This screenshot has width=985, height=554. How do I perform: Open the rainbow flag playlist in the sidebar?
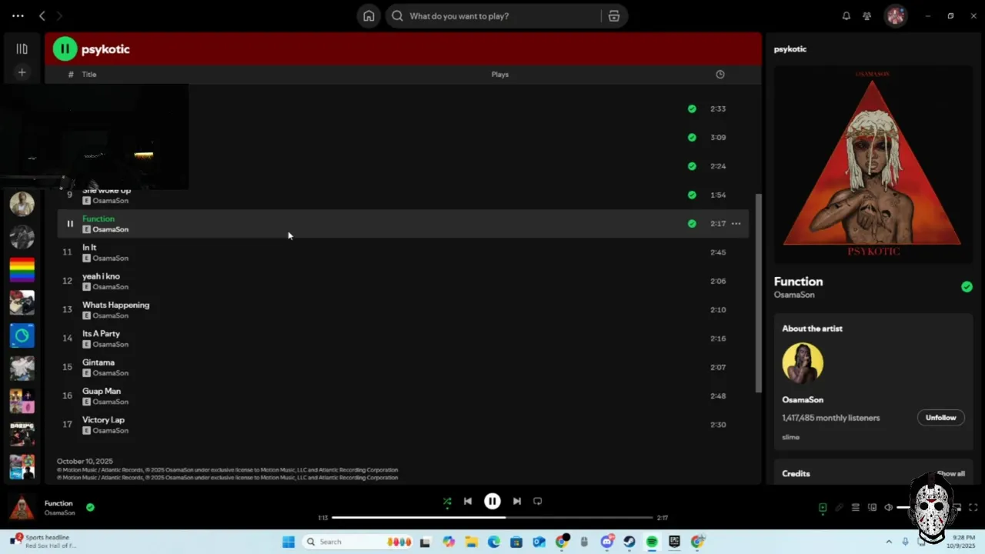coord(22,269)
